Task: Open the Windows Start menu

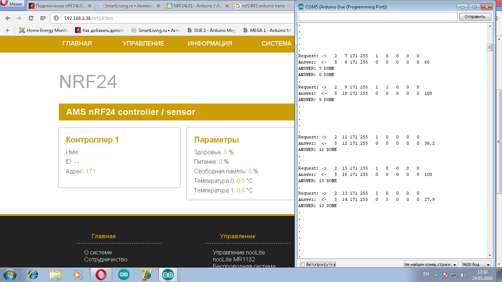Action: click(x=9, y=275)
